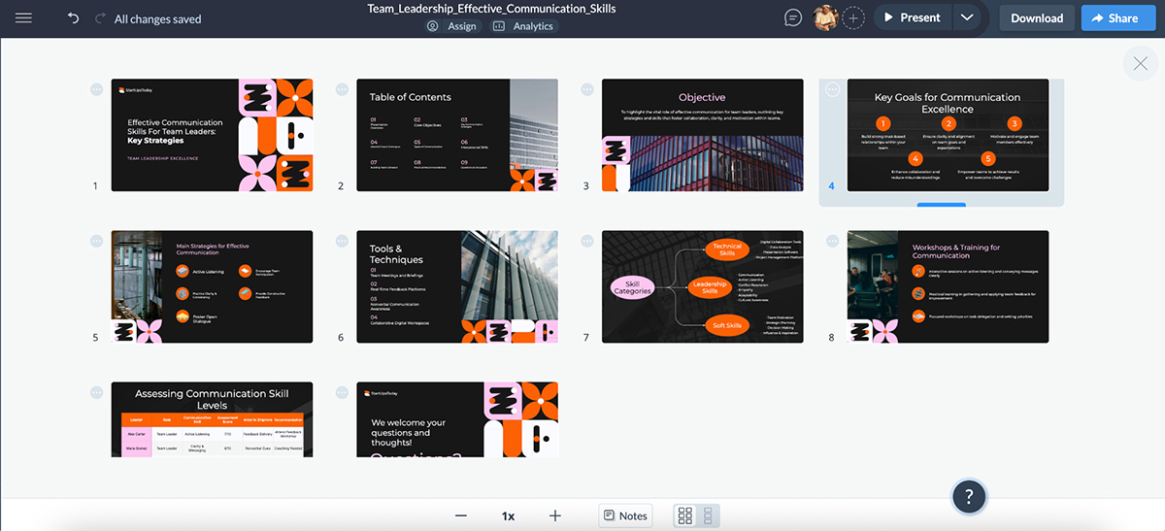
Task: Open options menu for slide 4
Action: pyautogui.click(x=832, y=89)
